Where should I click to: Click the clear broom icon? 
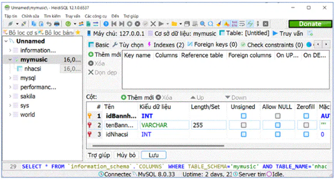pos(218,24)
